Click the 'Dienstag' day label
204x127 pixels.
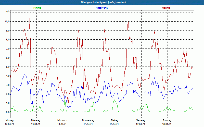36,120
